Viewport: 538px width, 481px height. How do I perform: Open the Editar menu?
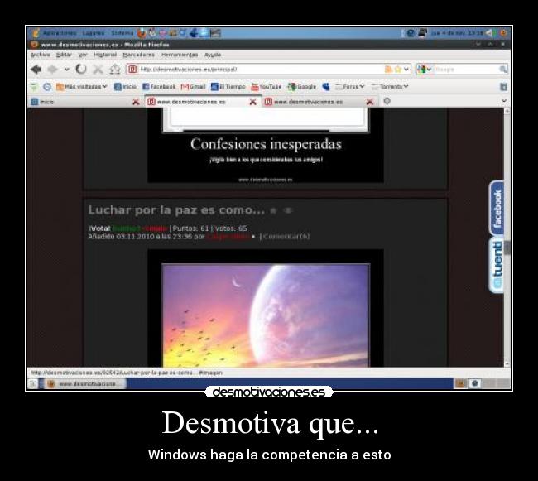tap(64, 55)
